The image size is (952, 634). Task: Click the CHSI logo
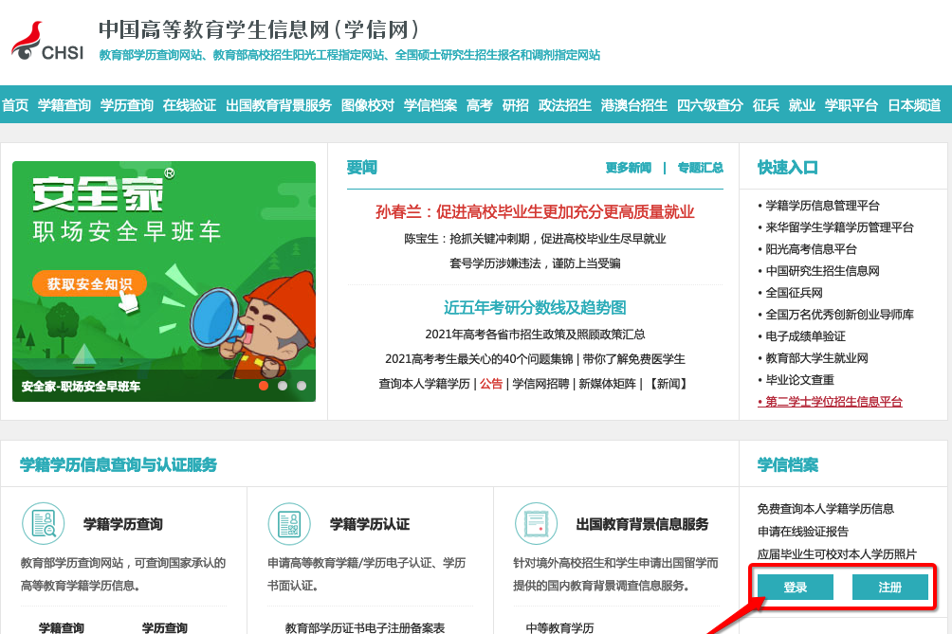[x=47, y=42]
